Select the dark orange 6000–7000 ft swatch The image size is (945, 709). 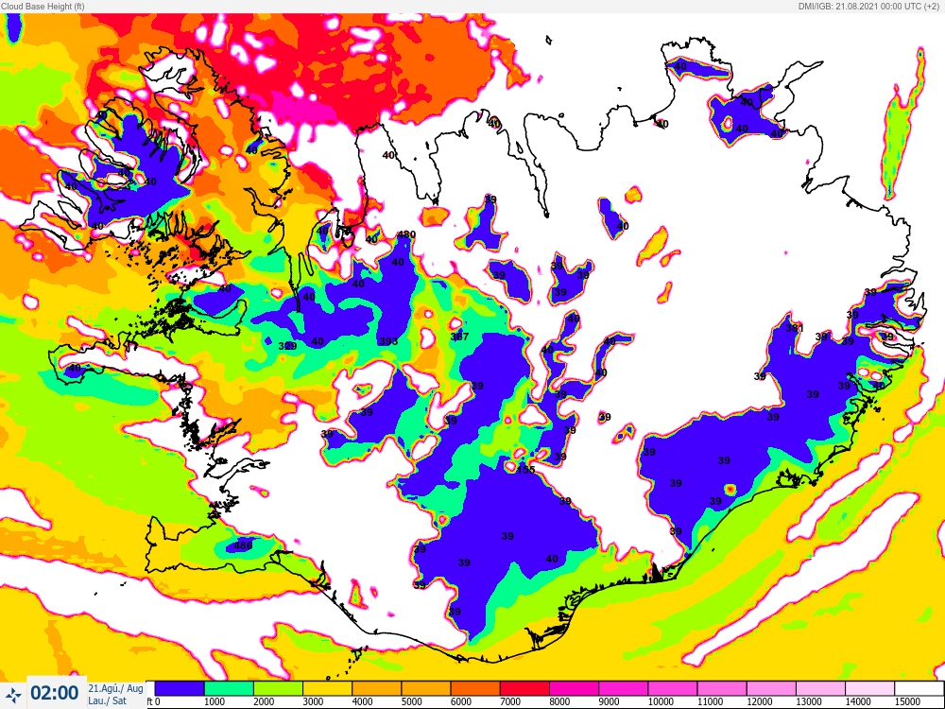pyautogui.click(x=475, y=688)
